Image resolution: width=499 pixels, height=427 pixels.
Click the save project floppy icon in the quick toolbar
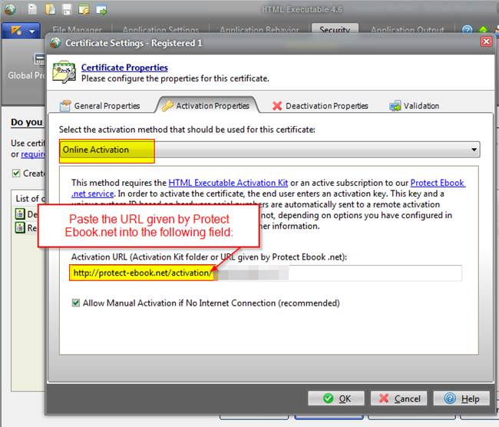[67, 9]
